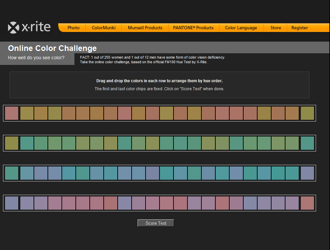The image size is (330, 250).
Task: Pick the second teal chip in the second row
Action: coord(27,143)
